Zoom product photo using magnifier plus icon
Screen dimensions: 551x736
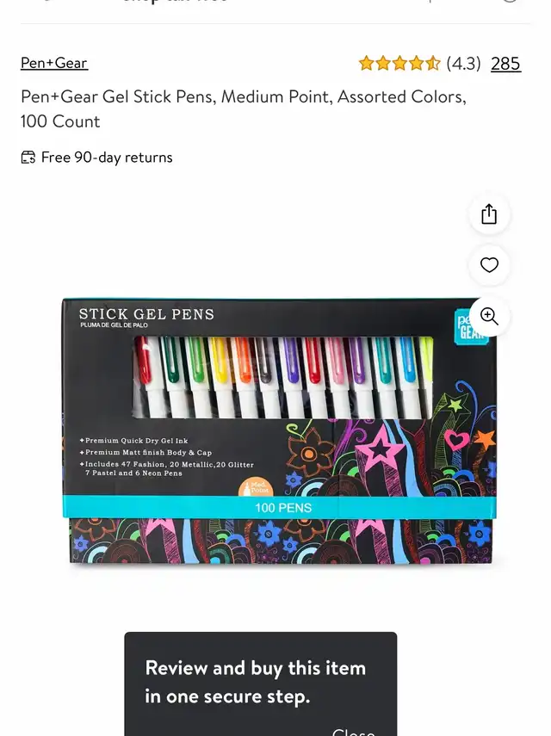pyautogui.click(x=489, y=316)
